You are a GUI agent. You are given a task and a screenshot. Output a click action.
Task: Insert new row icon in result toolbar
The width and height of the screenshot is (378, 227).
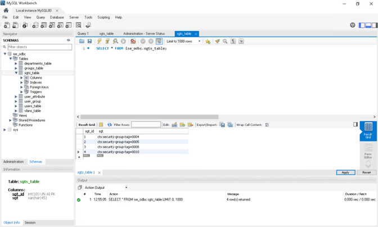[182, 124]
